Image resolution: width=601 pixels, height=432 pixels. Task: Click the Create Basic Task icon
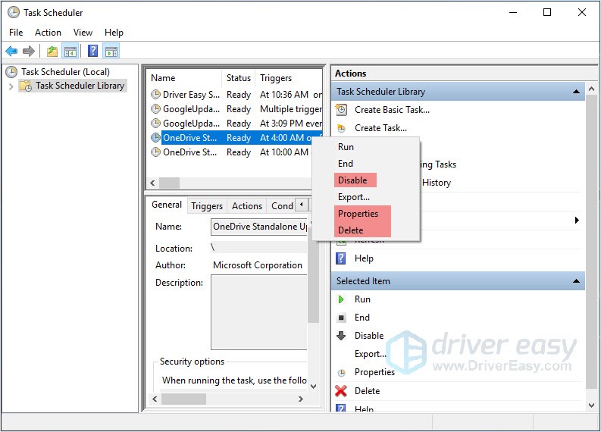coord(341,110)
